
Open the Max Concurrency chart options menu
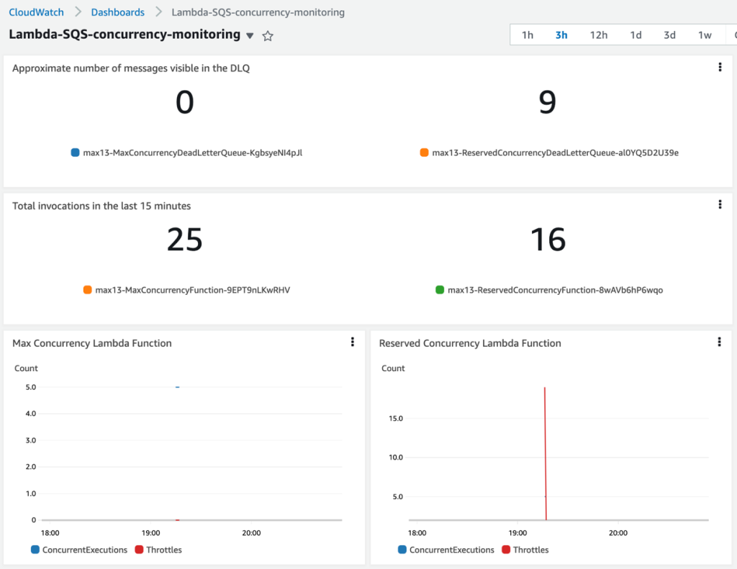[352, 342]
